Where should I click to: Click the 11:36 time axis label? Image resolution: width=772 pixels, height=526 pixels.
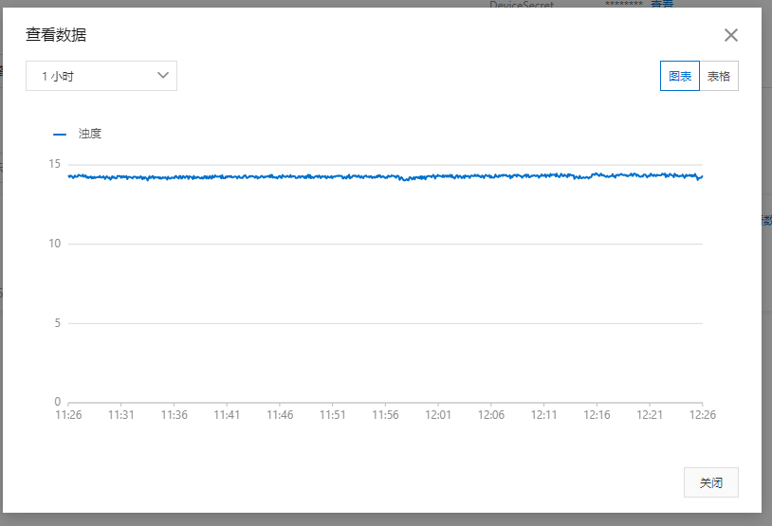tap(174, 414)
